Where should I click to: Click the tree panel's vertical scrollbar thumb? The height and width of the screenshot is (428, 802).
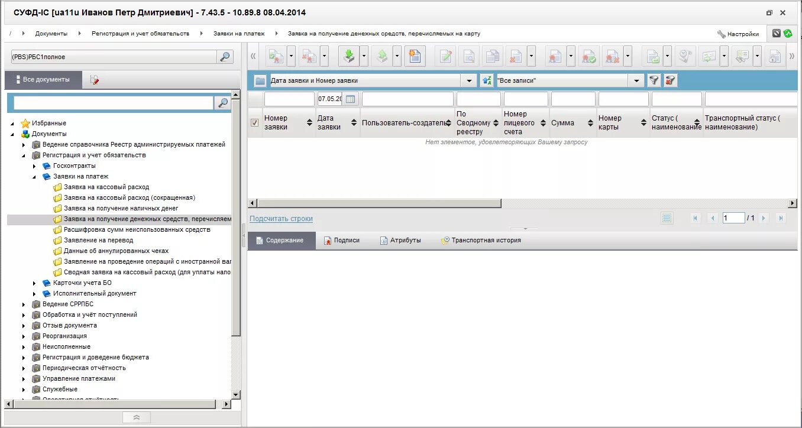point(237,217)
